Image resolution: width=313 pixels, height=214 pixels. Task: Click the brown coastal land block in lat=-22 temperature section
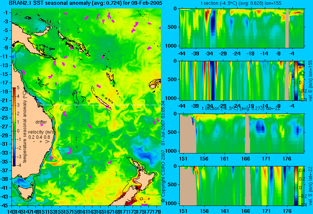click(188, 134)
